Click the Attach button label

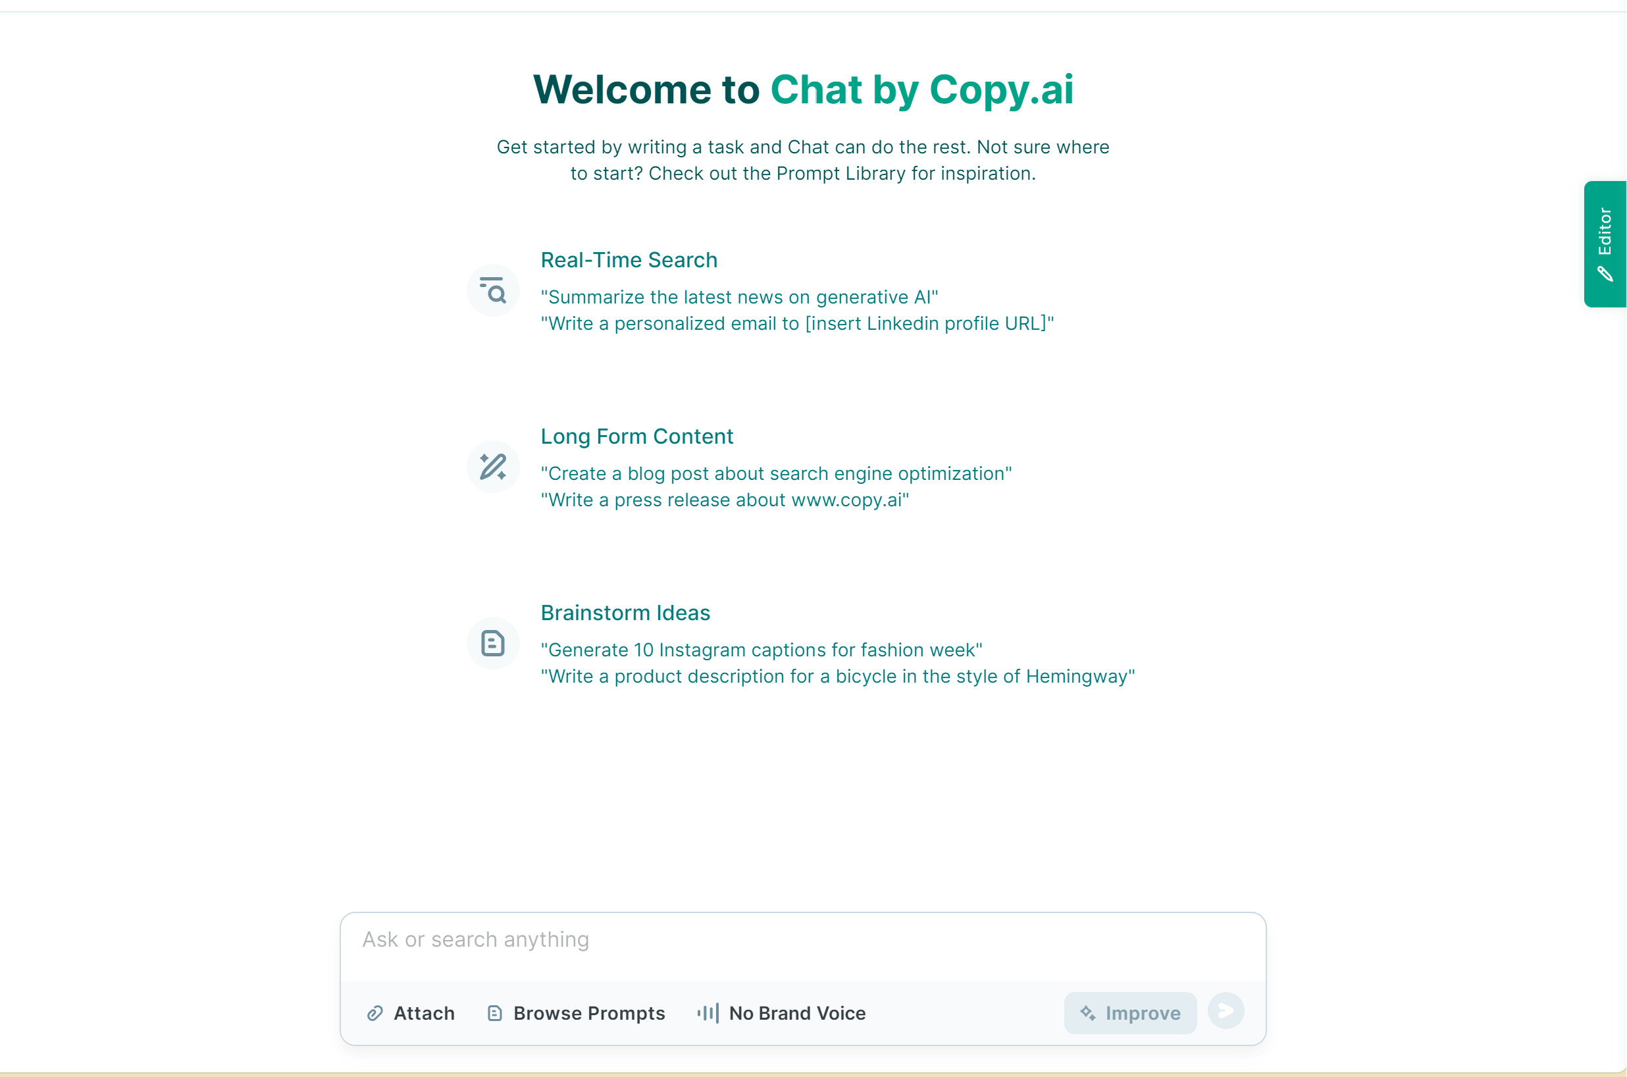[x=424, y=1013]
